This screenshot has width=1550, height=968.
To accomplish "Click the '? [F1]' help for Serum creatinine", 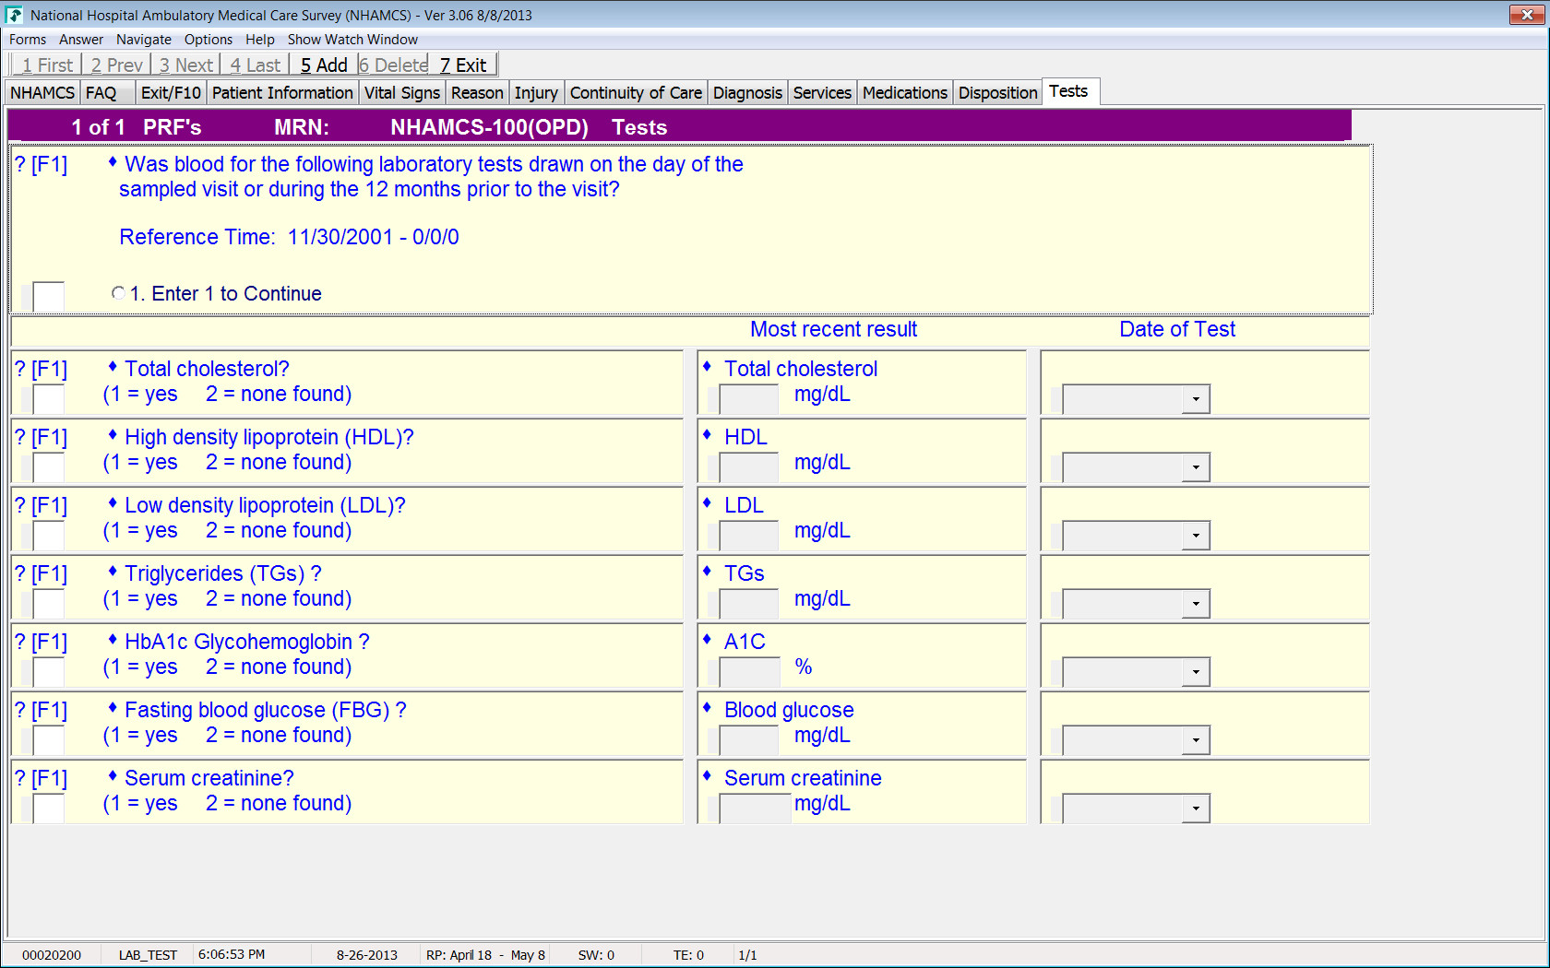I will (x=42, y=778).
